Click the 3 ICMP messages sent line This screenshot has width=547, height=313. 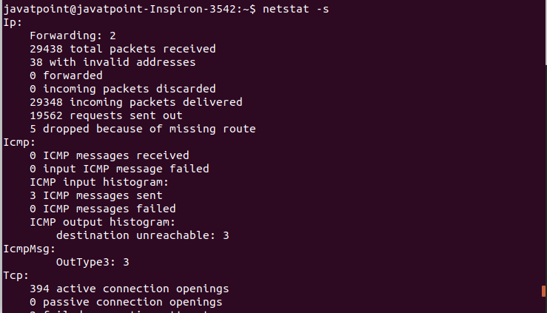95,195
